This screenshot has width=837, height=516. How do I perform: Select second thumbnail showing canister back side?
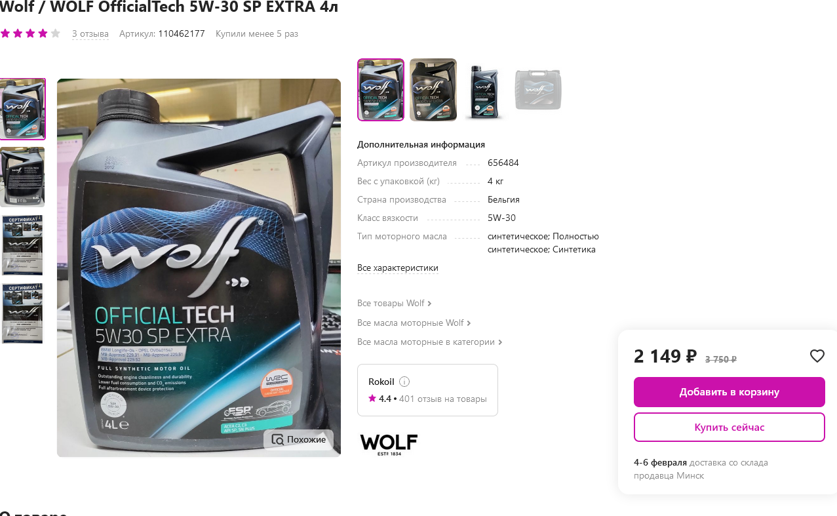point(22,177)
